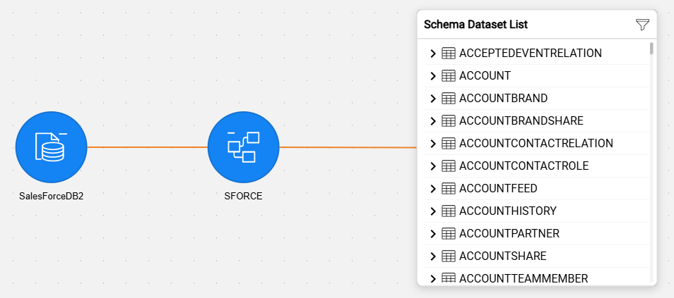Image resolution: width=674 pixels, height=298 pixels.
Task: Open the filter funnel in Schema Dataset List
Action: point(642,25)
